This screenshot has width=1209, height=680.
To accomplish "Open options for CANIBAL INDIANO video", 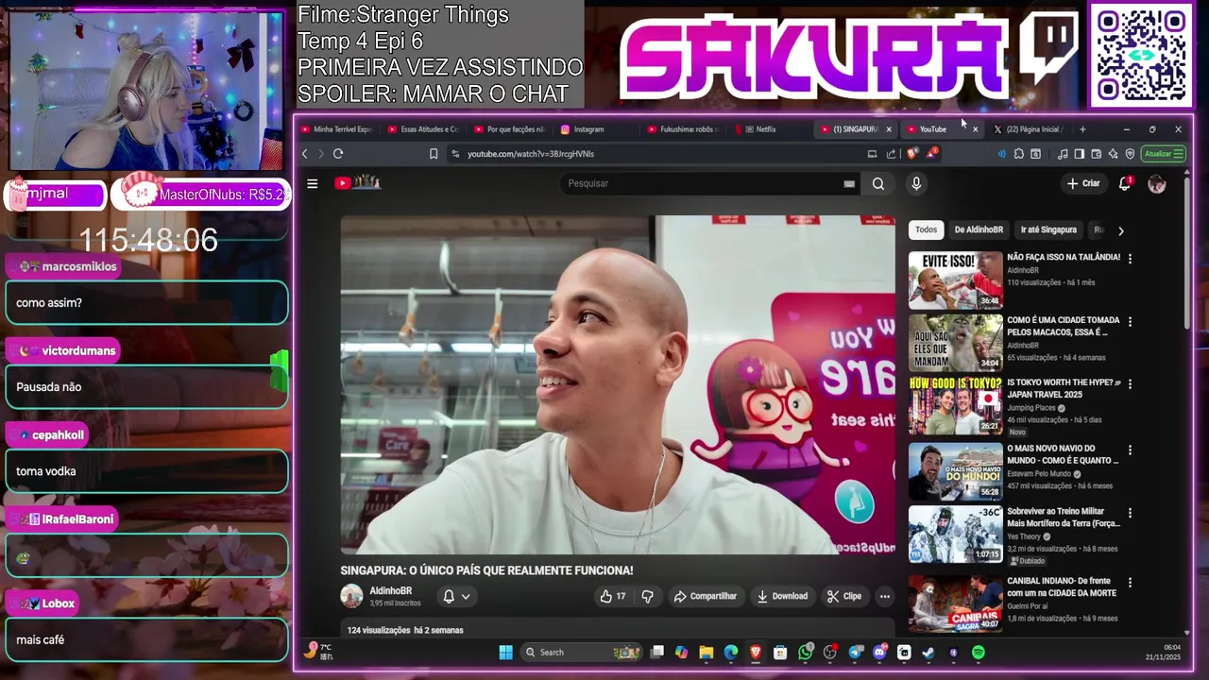I will tap(1130, 583).
